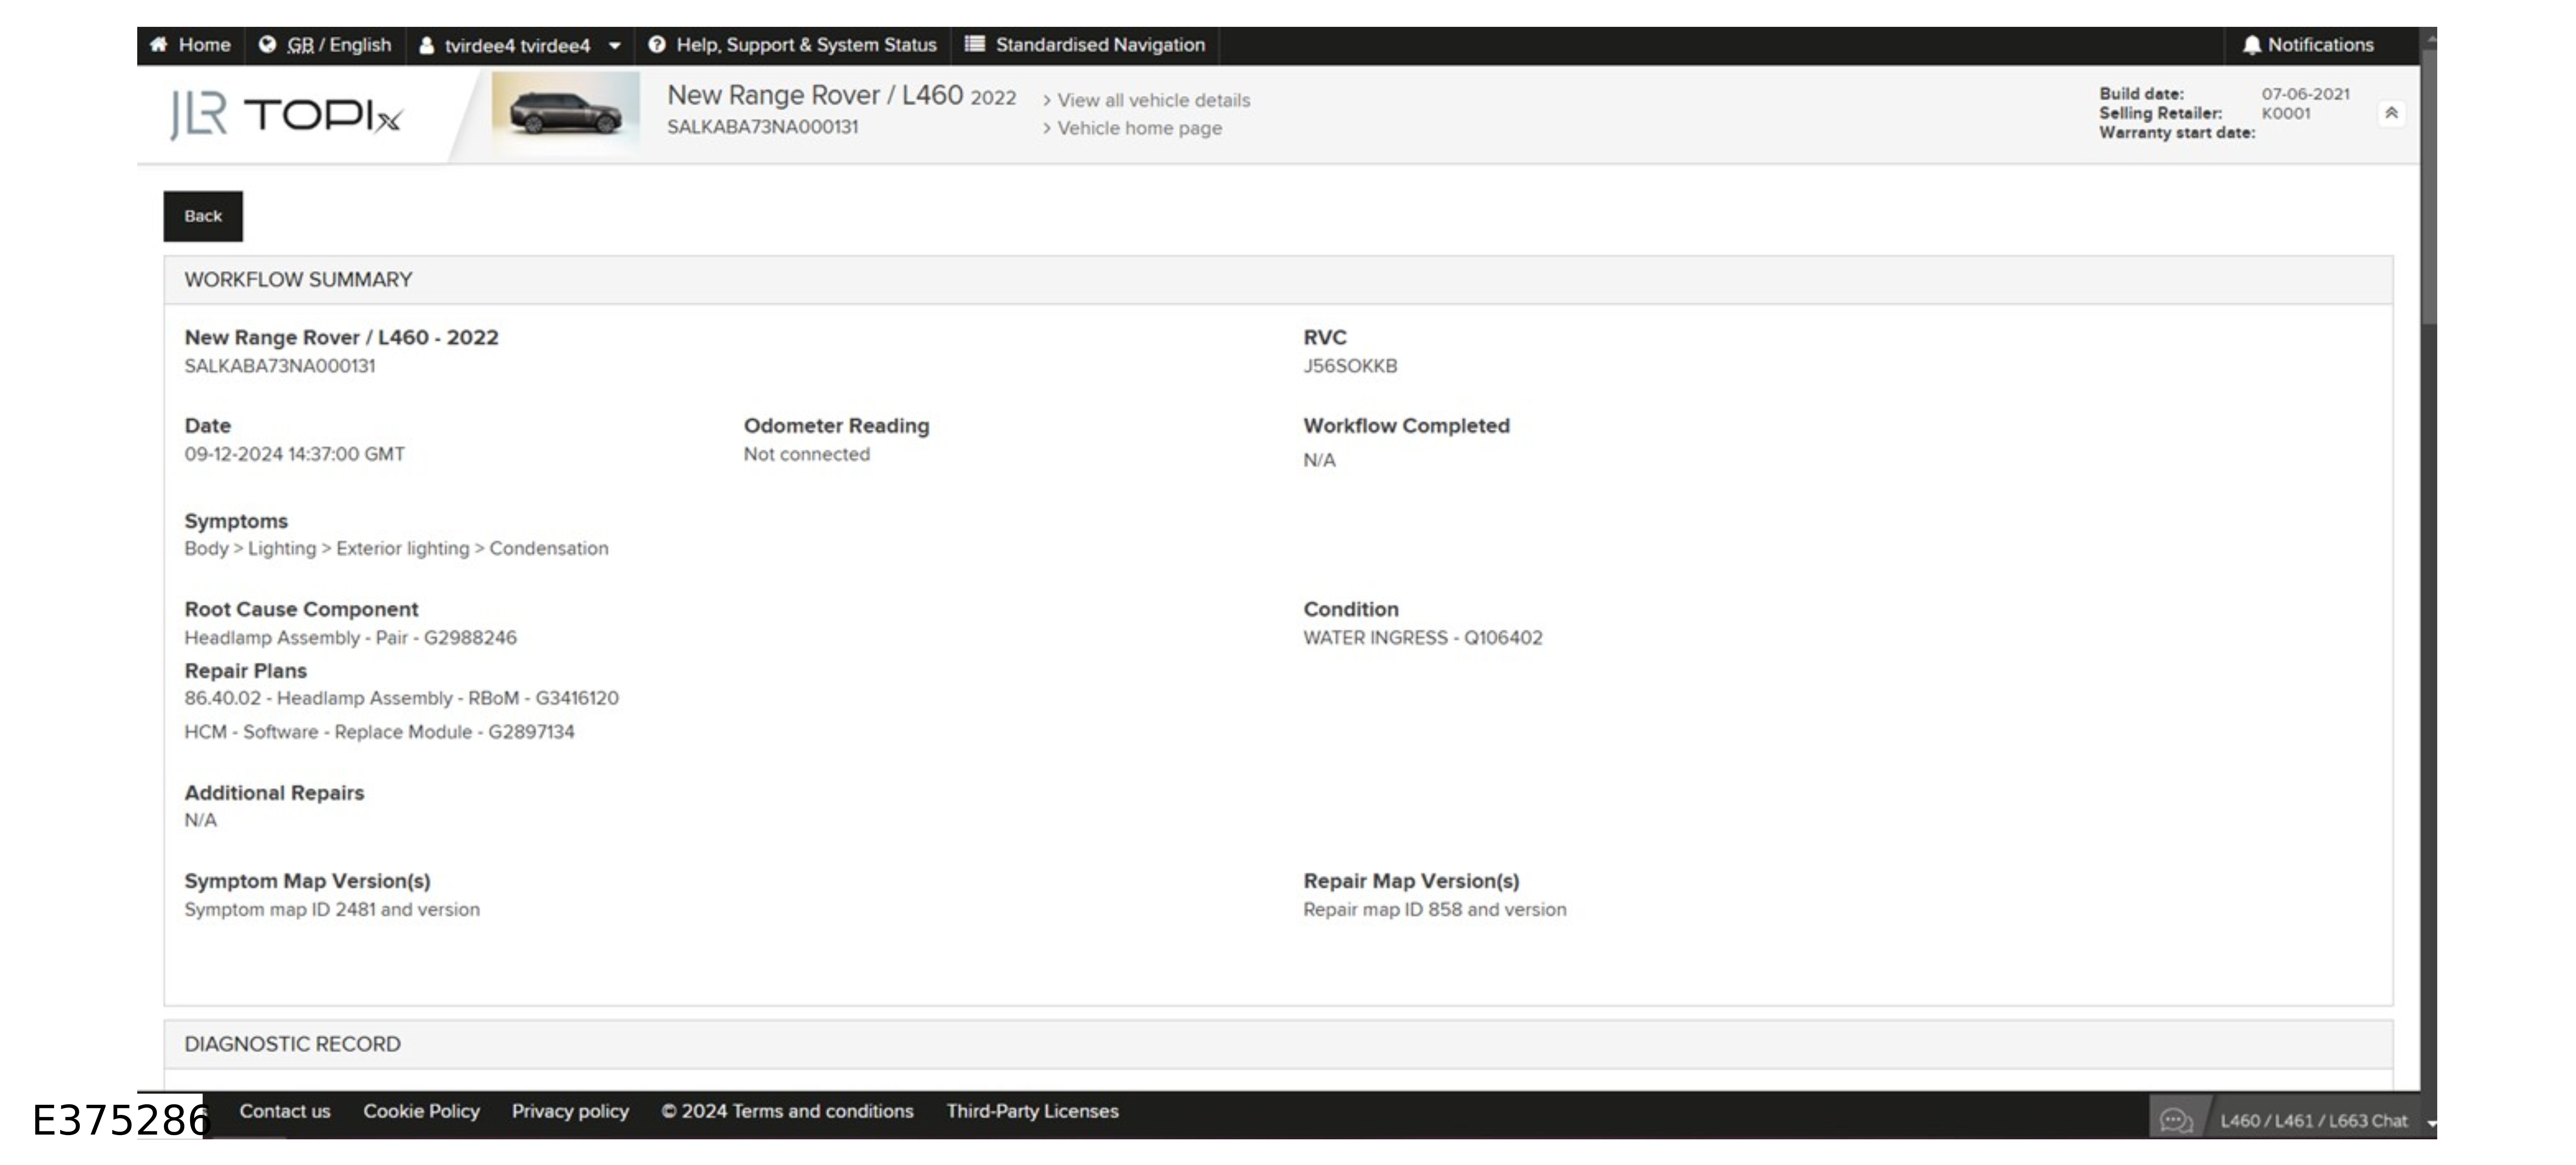The image size is (2576, 1165).
Task: Click the globe language icon
Action: (267, 45)
